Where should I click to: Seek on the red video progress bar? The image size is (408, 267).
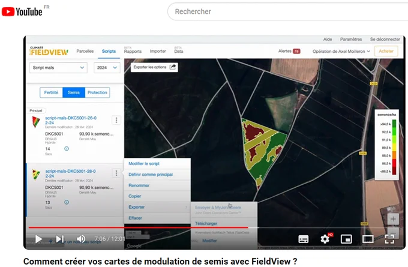[x=138, y=227]
